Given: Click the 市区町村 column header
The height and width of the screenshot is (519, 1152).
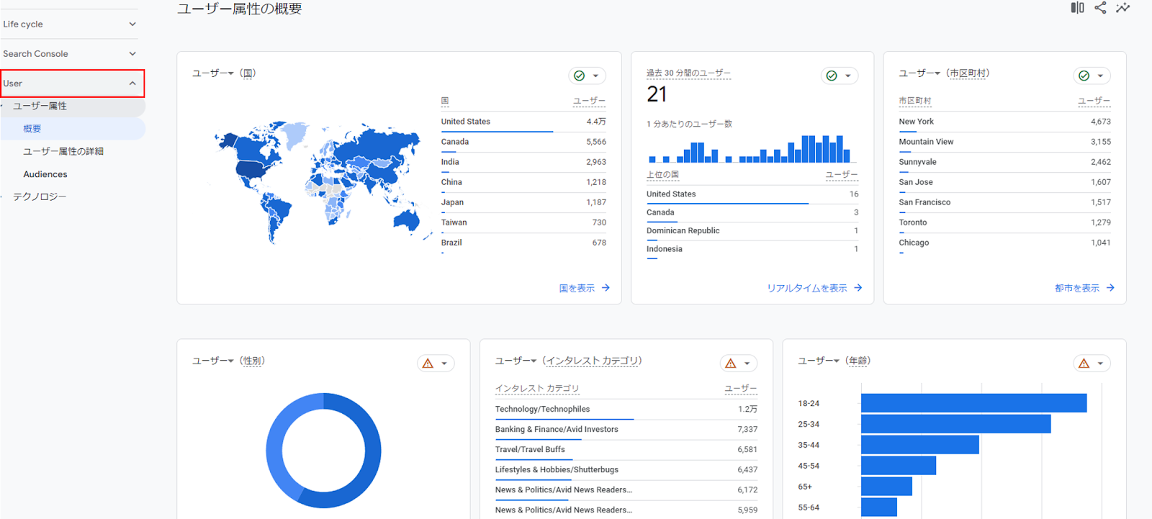Looking at the screenshot, I should [915, 101].
